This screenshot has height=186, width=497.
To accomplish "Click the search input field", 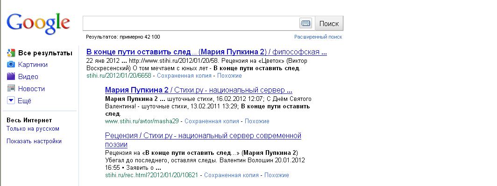I will tap(191, 23).
